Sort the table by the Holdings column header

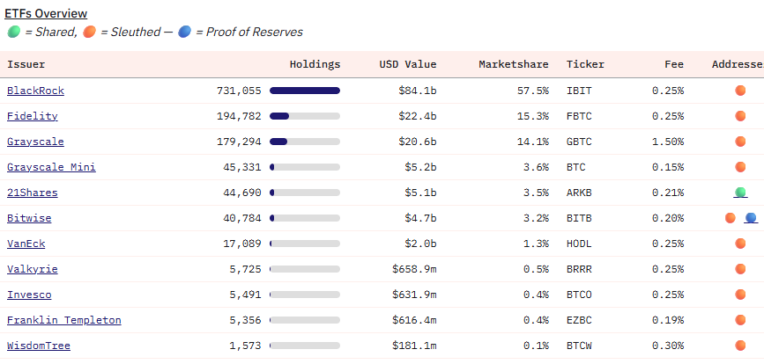pos(315,64)
